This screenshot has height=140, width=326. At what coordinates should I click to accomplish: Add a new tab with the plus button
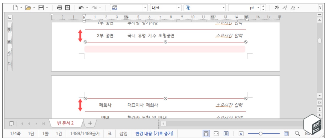coord(90,123)
